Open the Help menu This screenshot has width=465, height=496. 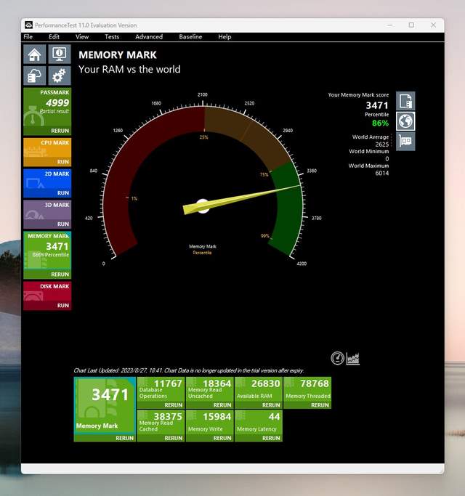(x=225, y=37)
